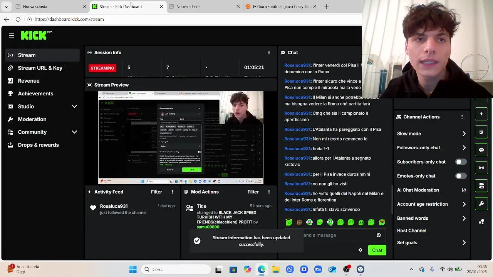Open Session Info options menu
493x277 pixels.
tap(269, 53)
